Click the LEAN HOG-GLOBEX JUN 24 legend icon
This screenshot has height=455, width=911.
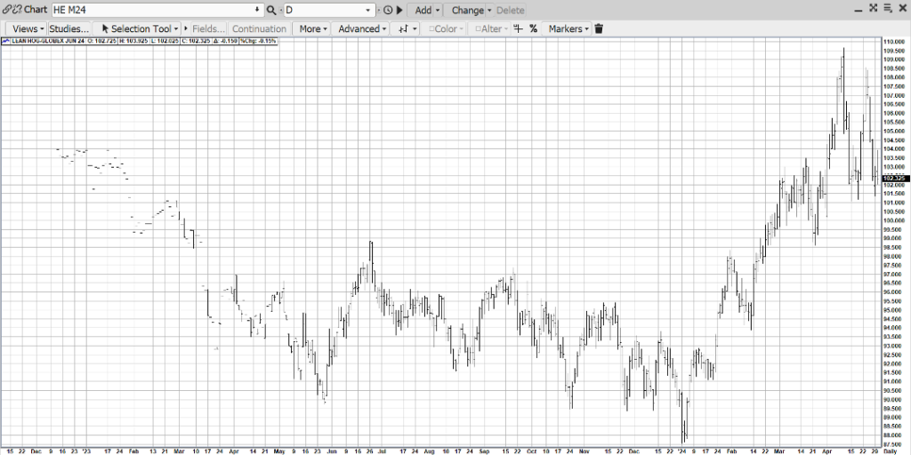coord(6,41)
